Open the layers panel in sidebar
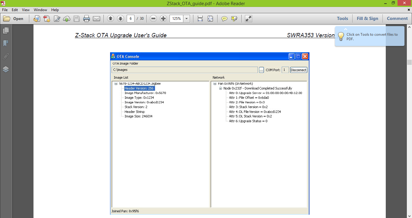The width and height of the screenshot is (412, 218). point(6,69)
